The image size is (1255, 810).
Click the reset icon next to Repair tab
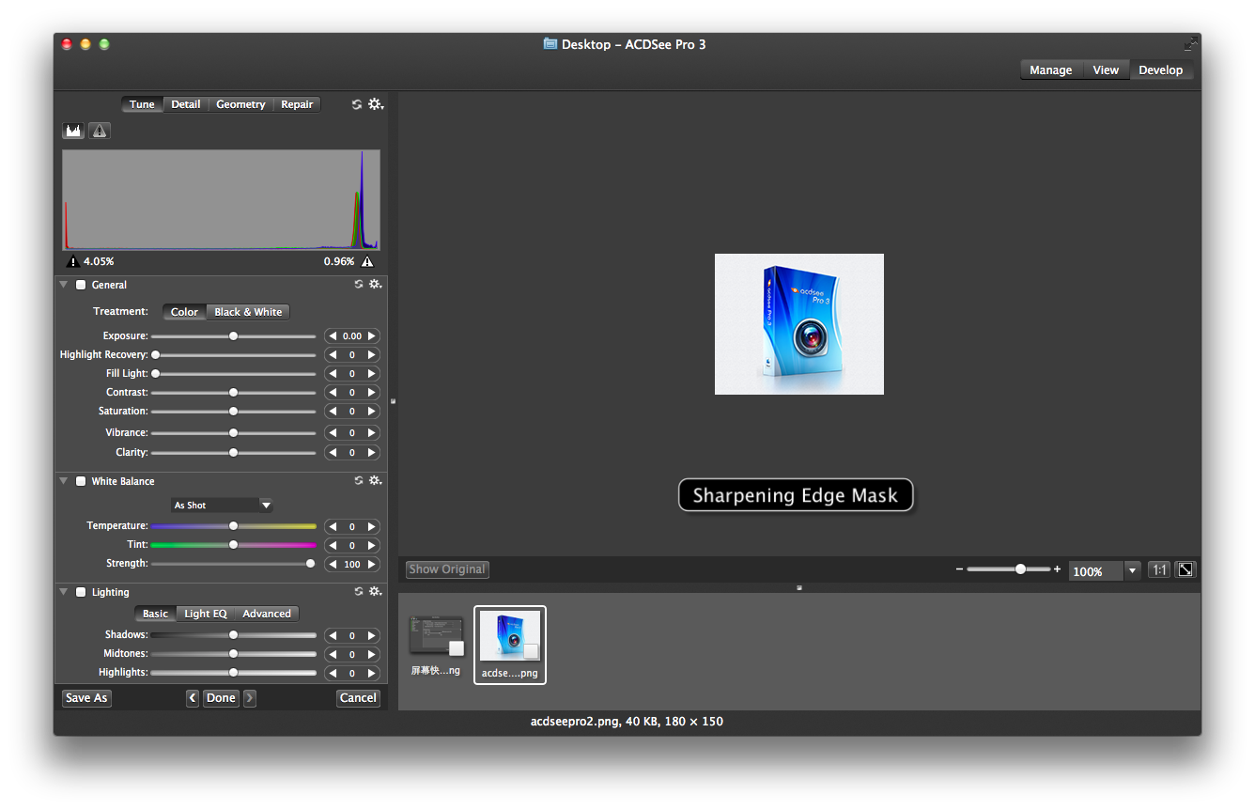[357, 104]
